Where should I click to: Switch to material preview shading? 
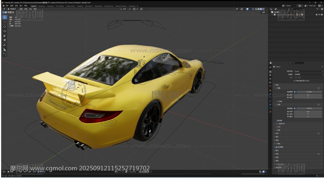[261, 9]
